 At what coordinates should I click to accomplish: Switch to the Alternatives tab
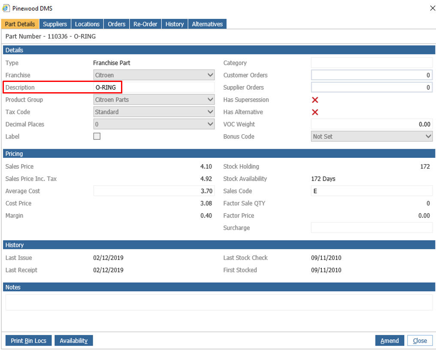click(x=207, y=24)
